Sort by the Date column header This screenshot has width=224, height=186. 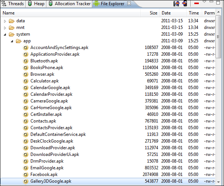coord(173,13)
